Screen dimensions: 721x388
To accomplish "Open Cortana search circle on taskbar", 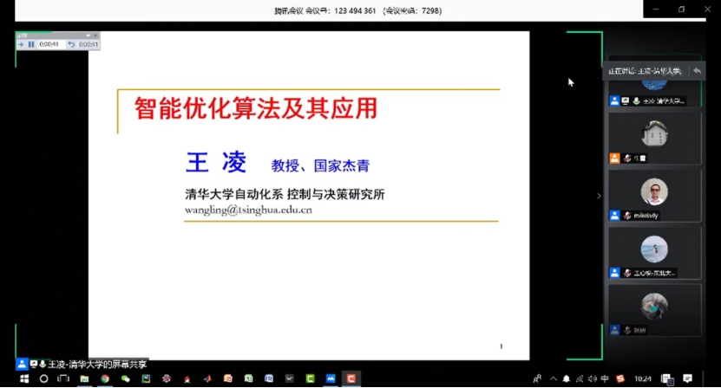I will (44, 378).
